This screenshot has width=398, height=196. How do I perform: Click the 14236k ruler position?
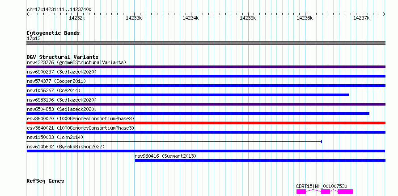pos(305,18)
